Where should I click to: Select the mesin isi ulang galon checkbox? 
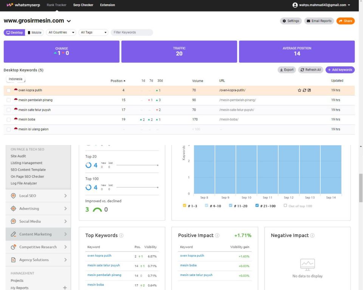tap(9, 130)
